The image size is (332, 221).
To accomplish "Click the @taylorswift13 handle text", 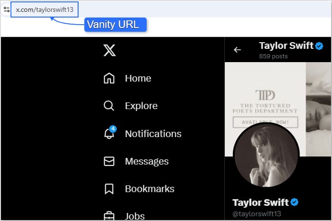I will coord(257,214).
